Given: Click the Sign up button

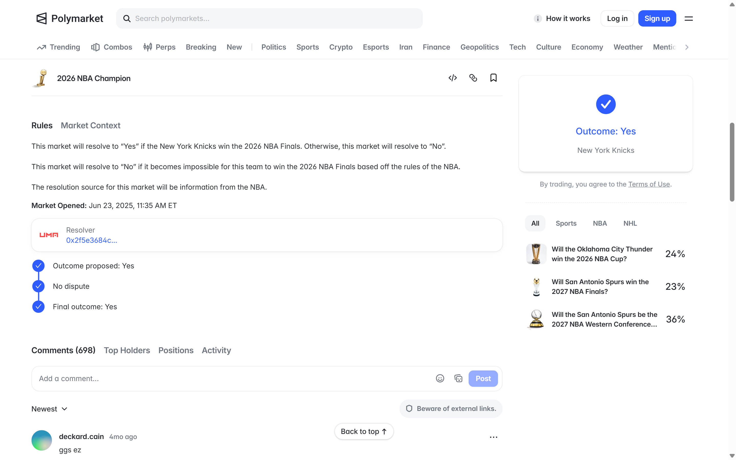Looking at the screenshot, I should pyautogui.click(x=657, y=19).
